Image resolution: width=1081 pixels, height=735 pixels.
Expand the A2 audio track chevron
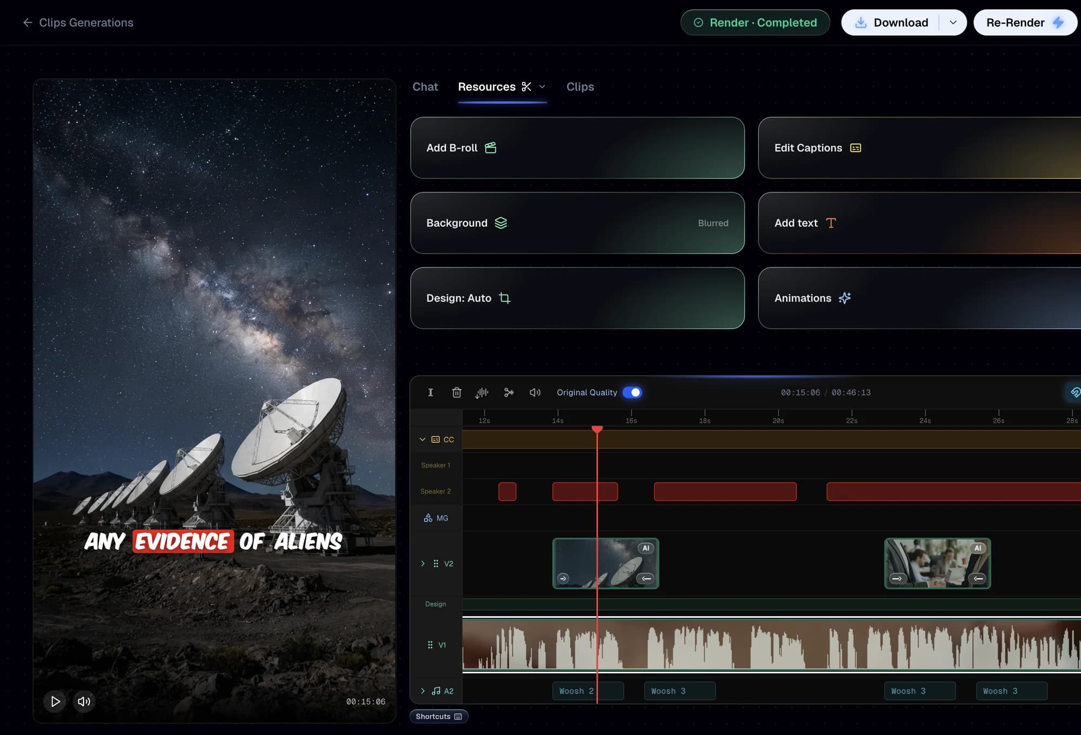(x=423, y=691)
